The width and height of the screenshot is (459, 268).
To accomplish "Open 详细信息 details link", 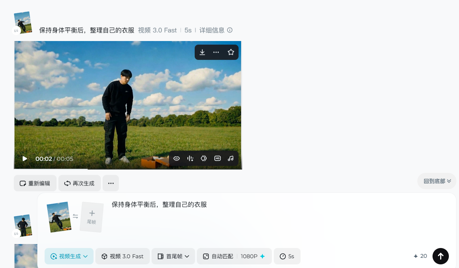I will pyautogui.click(x=216, y=30).
